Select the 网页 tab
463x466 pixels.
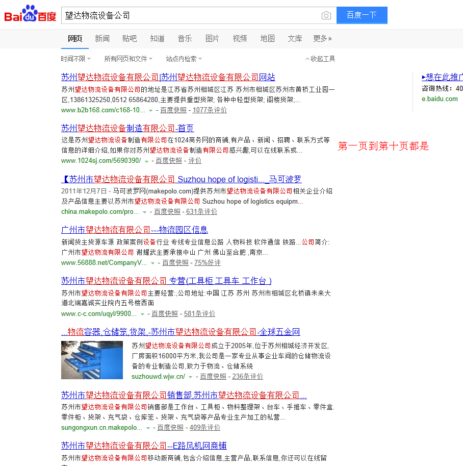[75, 38]
